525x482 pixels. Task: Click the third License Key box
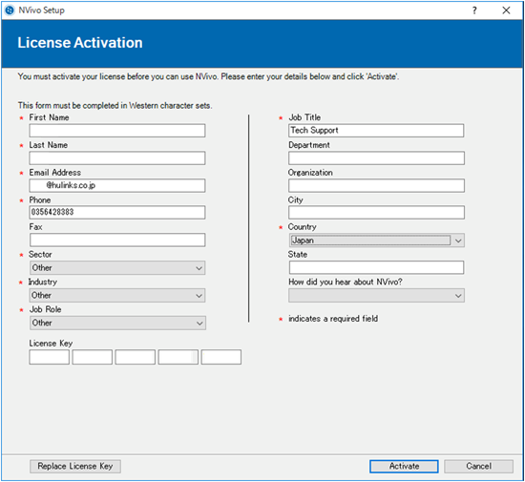pos(136,357)
